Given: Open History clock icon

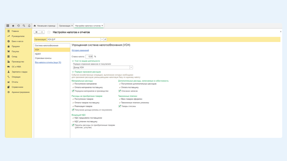Looking at the screenshot, I should click(x=18, y=26).
